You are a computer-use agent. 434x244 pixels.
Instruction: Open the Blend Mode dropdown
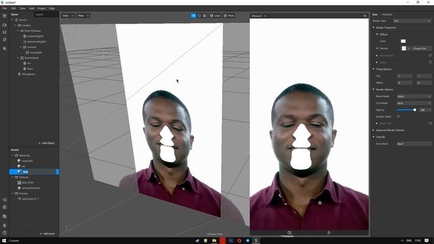click(414, 96)
